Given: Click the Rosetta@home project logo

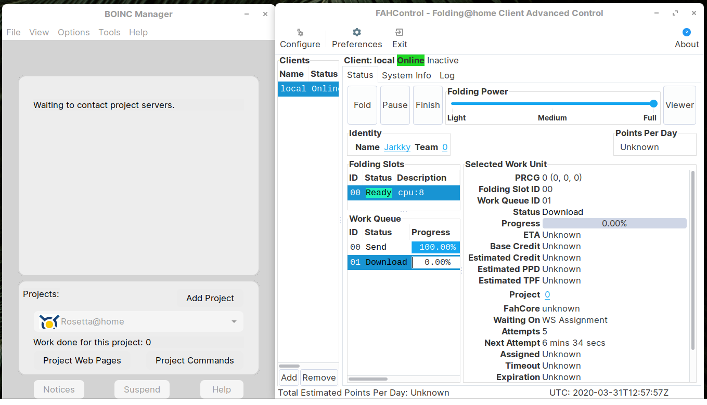Looking at the screenshot, I should (x=49, y=322).
